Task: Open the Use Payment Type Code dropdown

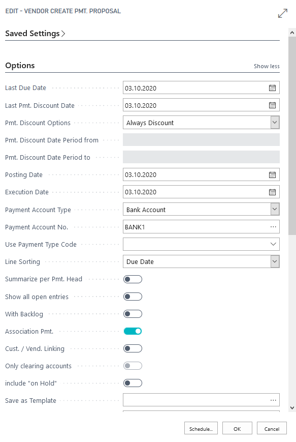Action: pyautogui.click(x=274, y=244)
